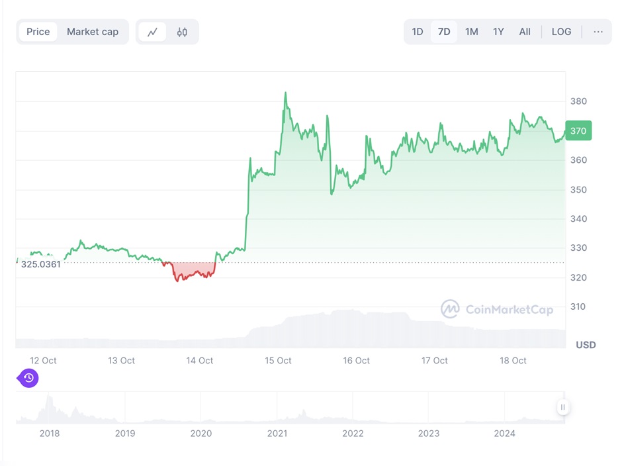Viewport: 622px width, 466px height.
Task: Select the Price tab
Action: pyautogui.click(x=38, y=32)
